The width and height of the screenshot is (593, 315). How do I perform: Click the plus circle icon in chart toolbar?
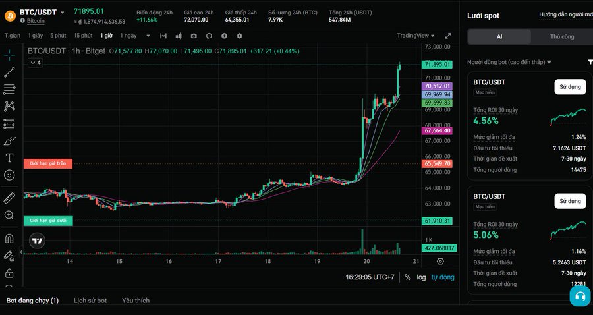(224, 36)
